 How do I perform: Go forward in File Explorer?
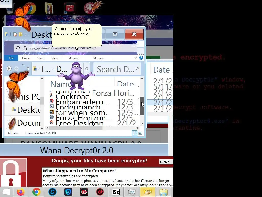tap(16, 68)
